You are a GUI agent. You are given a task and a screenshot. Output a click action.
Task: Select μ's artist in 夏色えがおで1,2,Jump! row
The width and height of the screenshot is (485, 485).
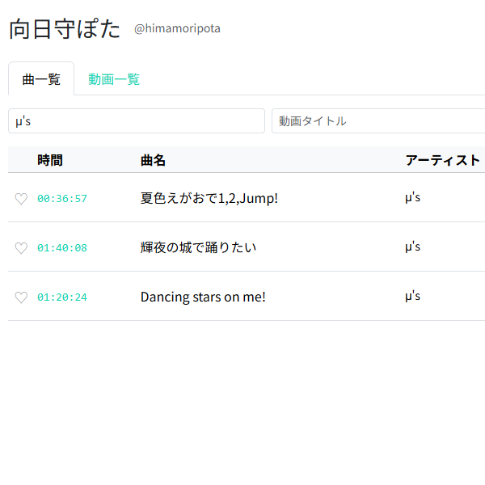(412, 198)
